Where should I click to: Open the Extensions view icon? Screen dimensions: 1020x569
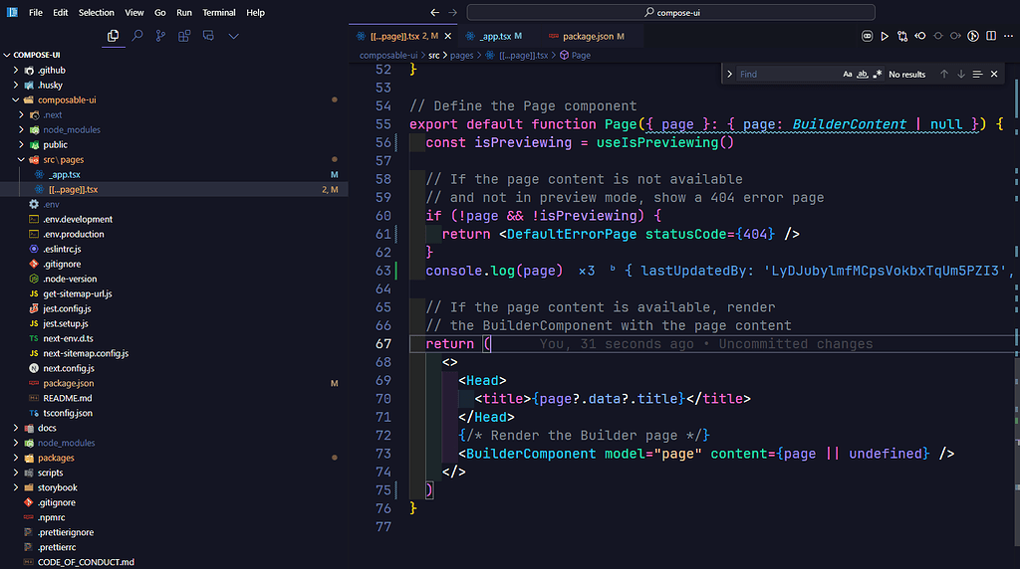(x=184, y=36)
